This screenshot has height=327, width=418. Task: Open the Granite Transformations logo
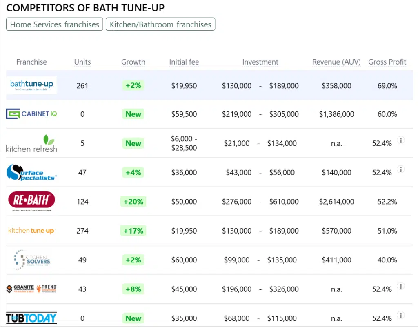(x=31, y=289)
